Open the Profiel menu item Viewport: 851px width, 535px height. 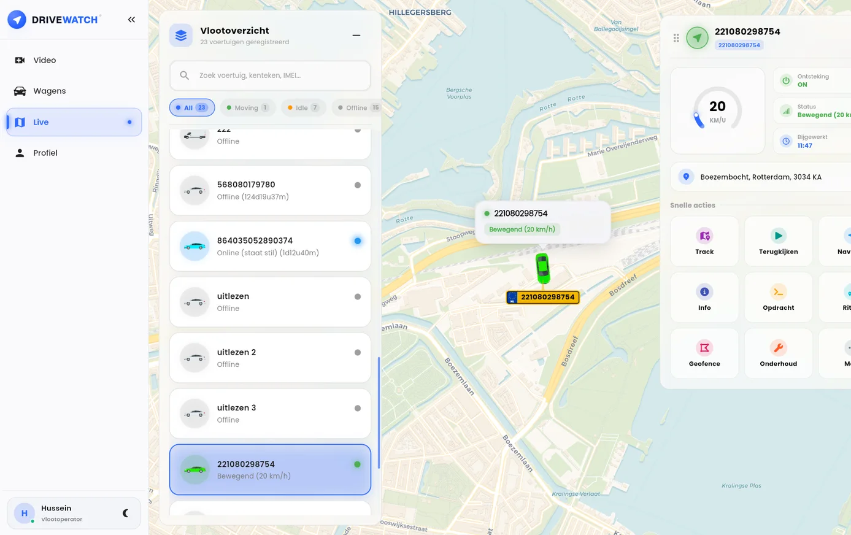tap(74, 153)
